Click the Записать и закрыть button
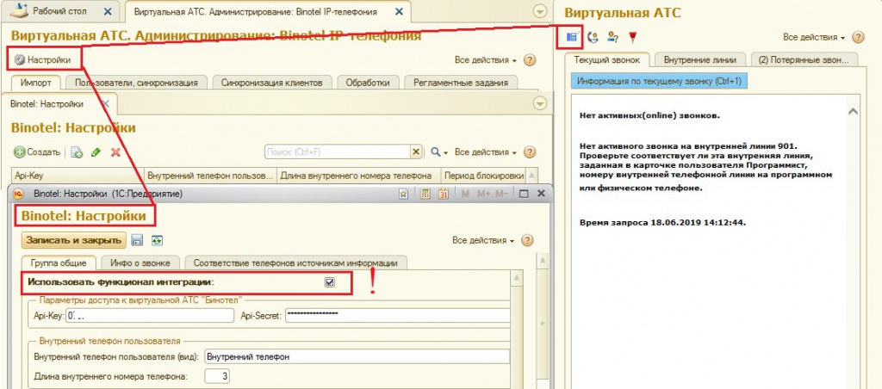This screenshot has width=882, height=389. 73,241
